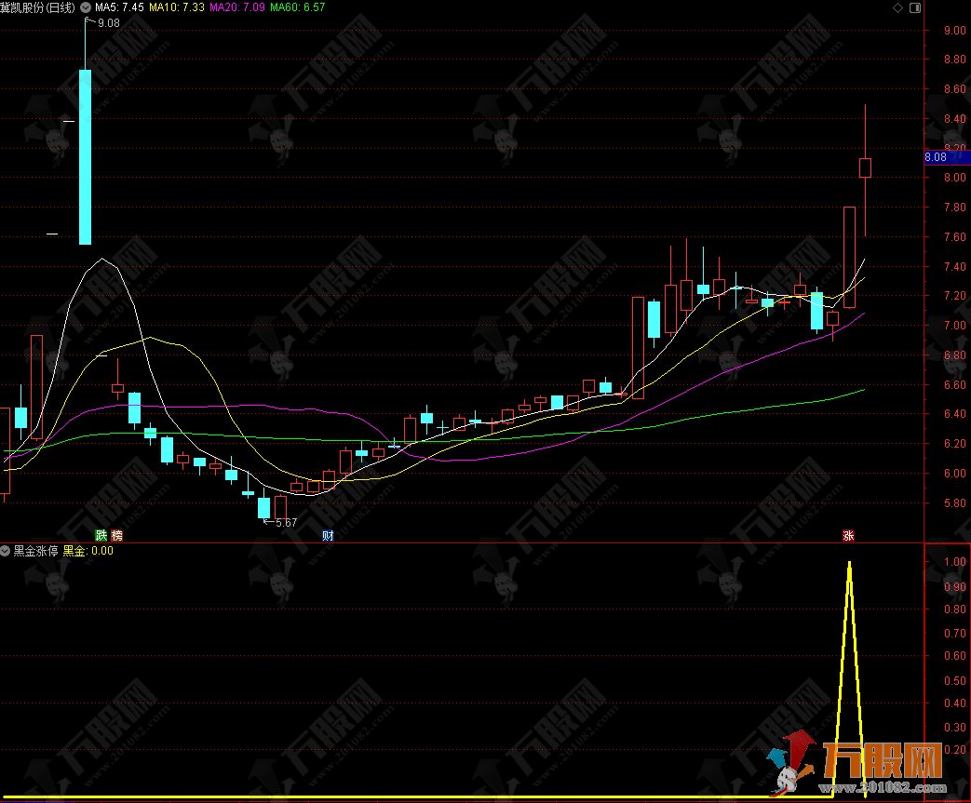Open the dropdown next to 冀凯股份(日线)
Image resolution: width=971 pixels, height=803 pixels.
tap(86, 7)
